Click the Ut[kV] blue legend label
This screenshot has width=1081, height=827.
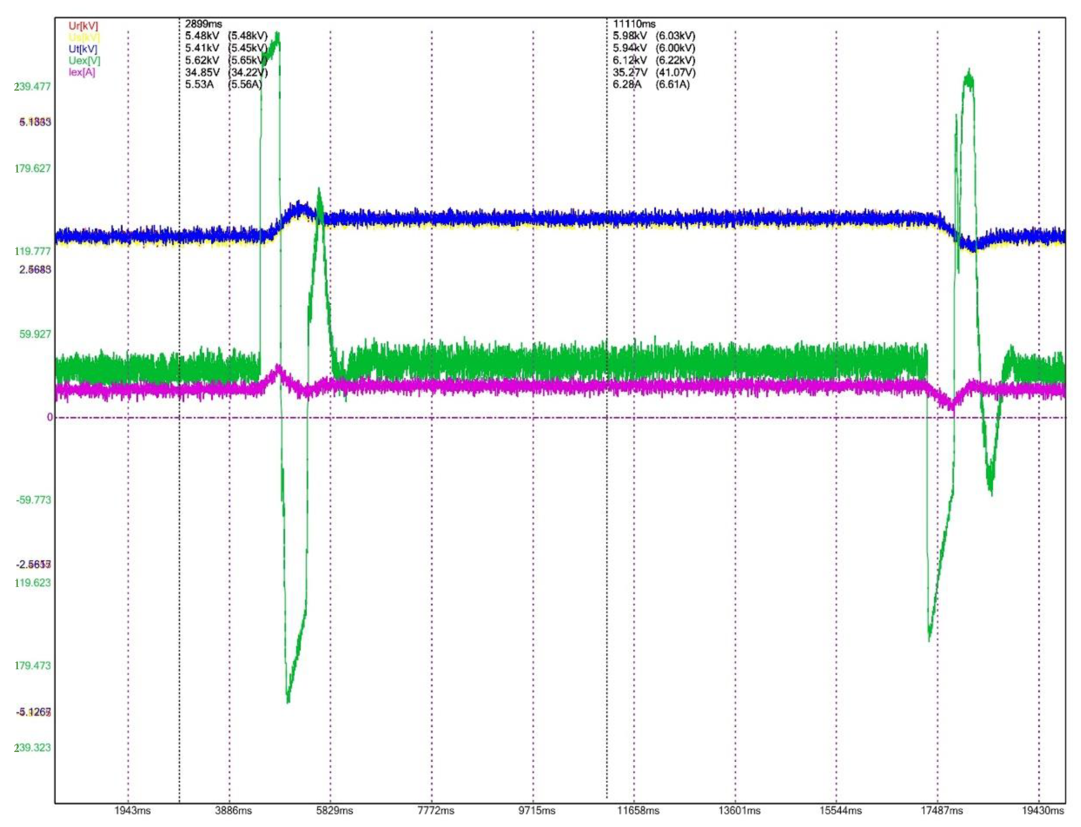83,49
